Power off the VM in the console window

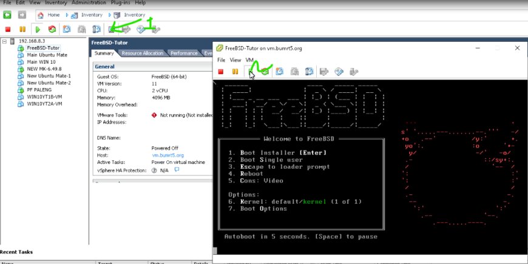(220, 72)
